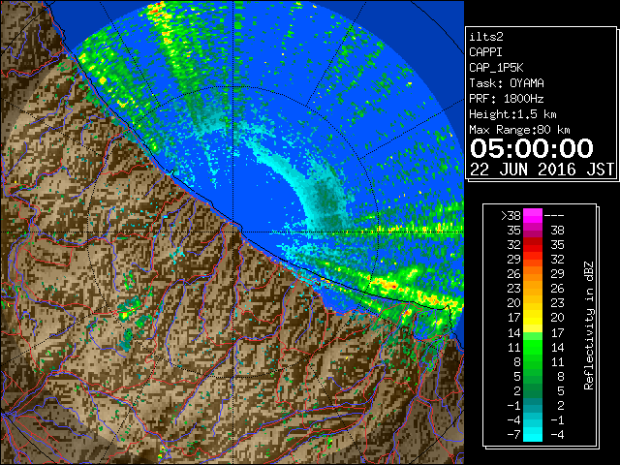The height and width of the screenshot is (465, 620).
Task: Click the 'PRF: 1800Hz' text
Action: click(507, 99)
